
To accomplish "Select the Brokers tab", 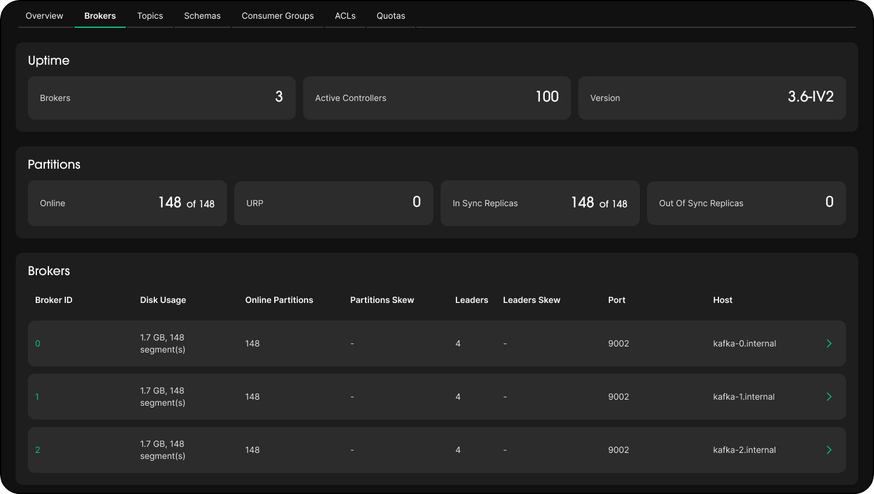I will coord(100,16).
